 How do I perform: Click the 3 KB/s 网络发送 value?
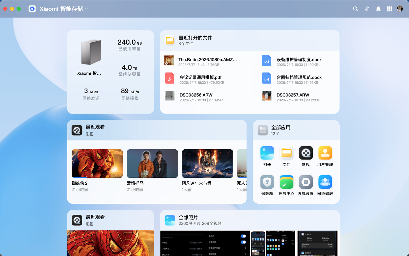(91, 91)
